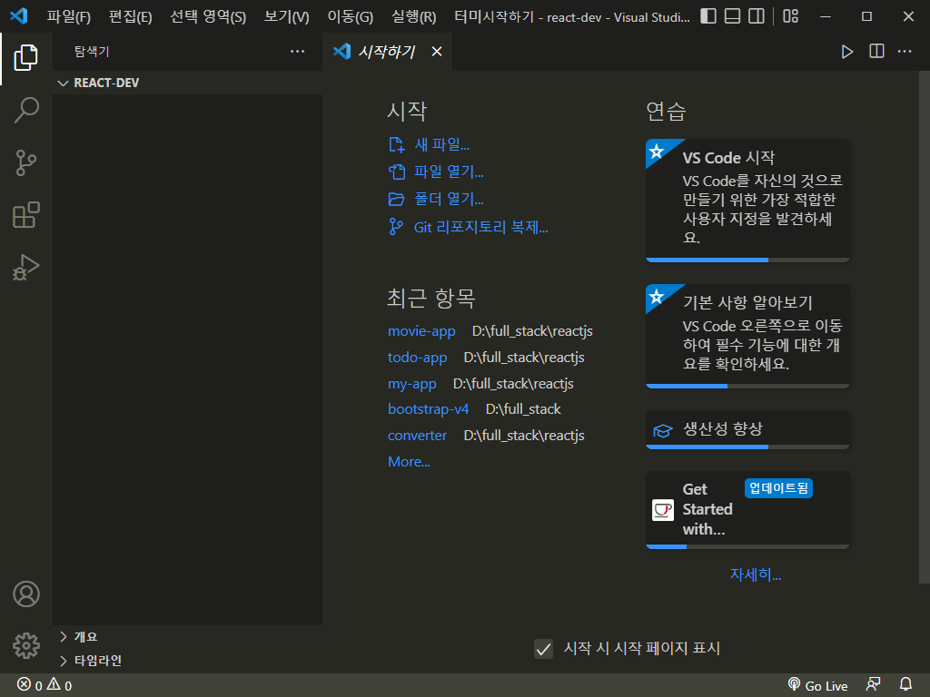Image resolution: width=930 pixels, height=697 pixels.
Task: Open notifications bell icon
Action: click(905, 684)
